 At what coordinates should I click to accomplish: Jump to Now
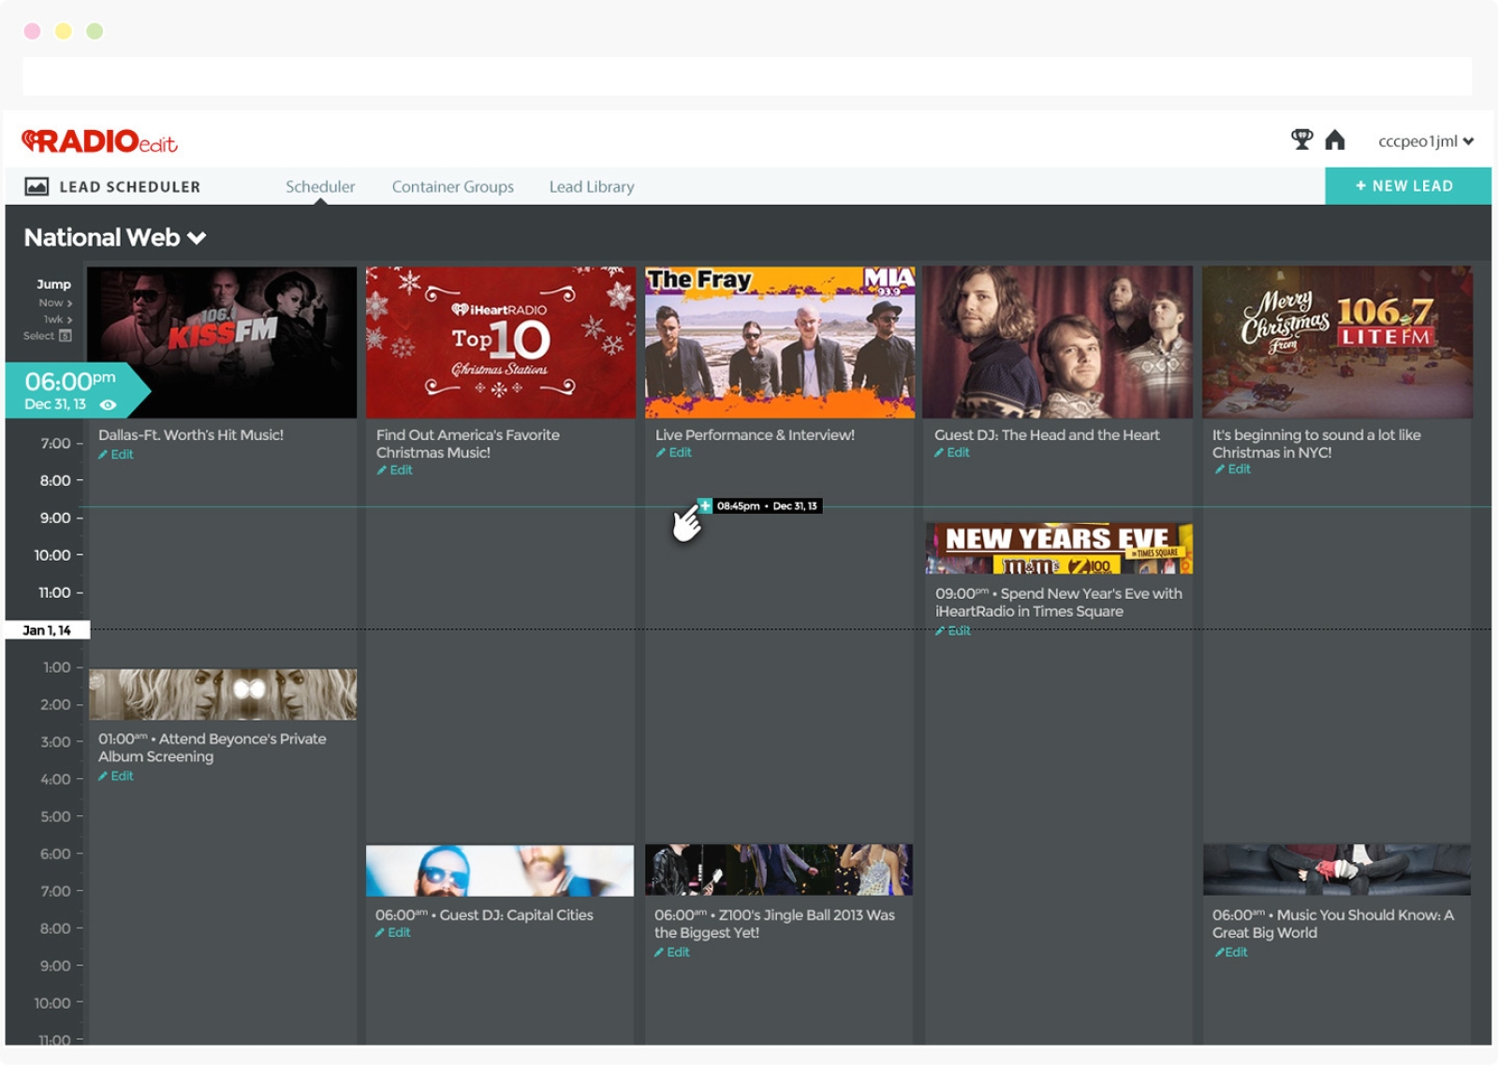point(55,303)
